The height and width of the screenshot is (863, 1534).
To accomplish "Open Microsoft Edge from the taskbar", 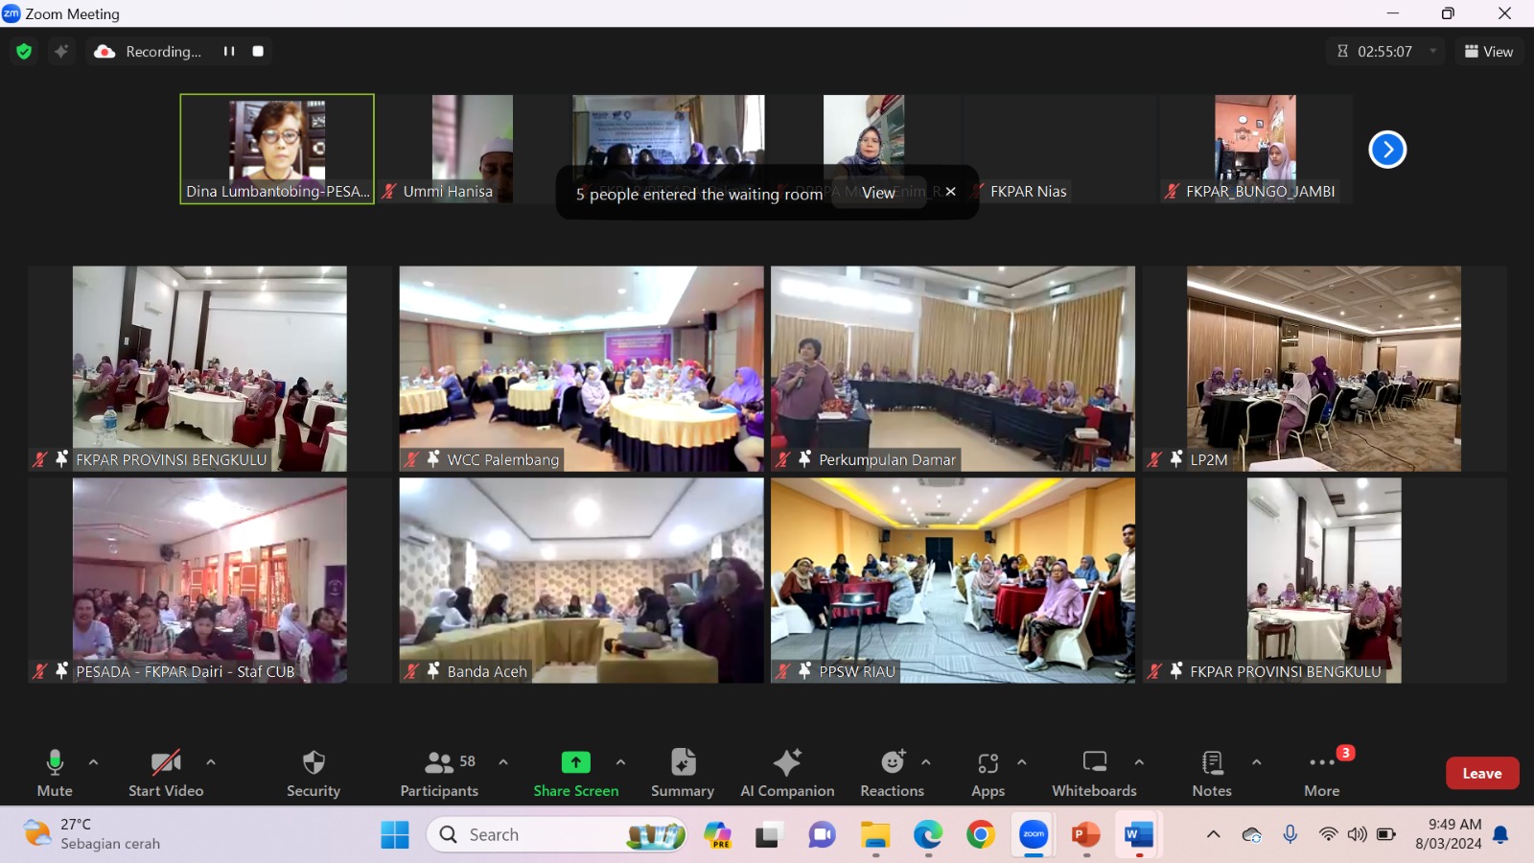I will pyautogui.click(x=928, y=835).
